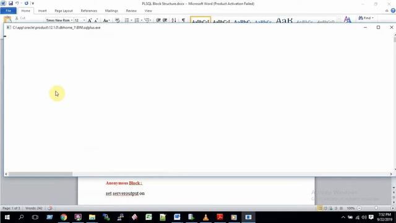The height and width of the screenshot is (223, 396).
Task: Click the taskbar Search magnifier icon
Action: click(x=21, y=217)
